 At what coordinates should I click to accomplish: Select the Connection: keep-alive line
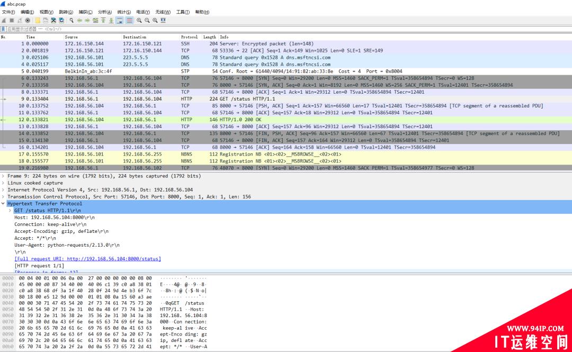click(50, 224)
